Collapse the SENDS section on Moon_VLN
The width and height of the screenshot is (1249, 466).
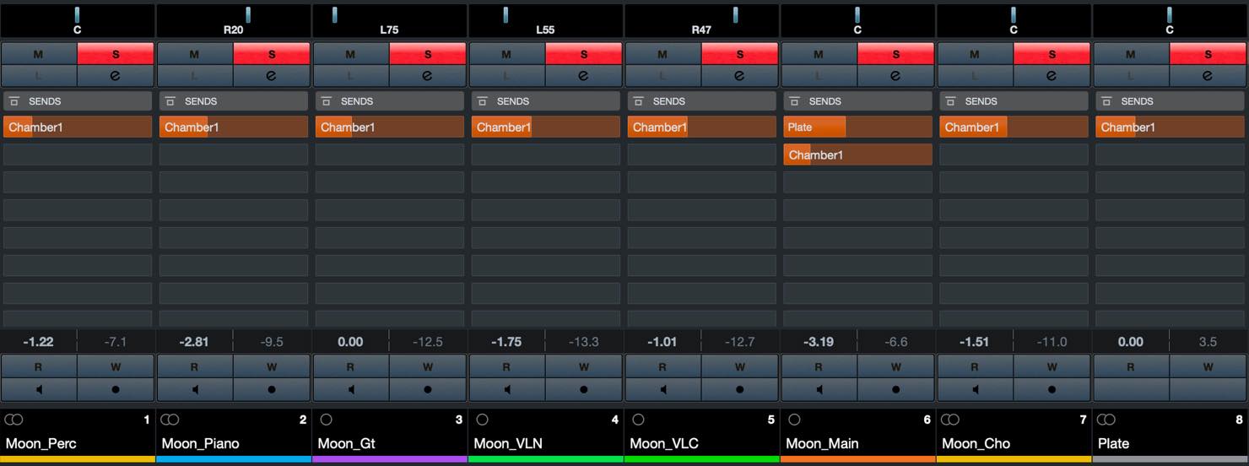tap(546, 101)
